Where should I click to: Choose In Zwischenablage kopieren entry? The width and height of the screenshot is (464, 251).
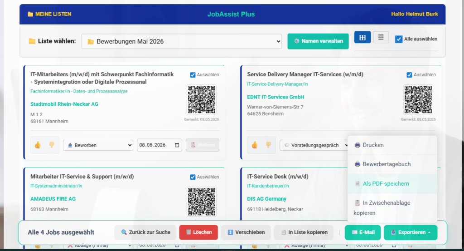pos(392,208)
